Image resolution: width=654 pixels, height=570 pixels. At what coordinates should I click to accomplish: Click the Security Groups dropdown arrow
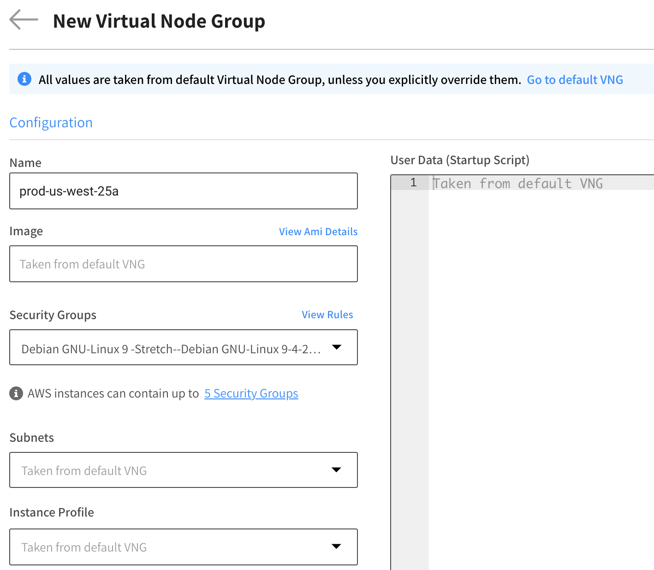337,347
